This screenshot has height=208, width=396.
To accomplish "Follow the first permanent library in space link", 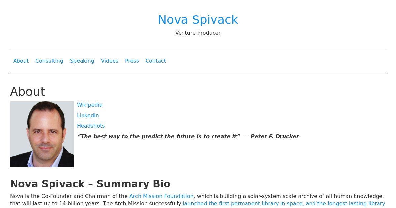I will pyautogui.click(x=284, y=203).
